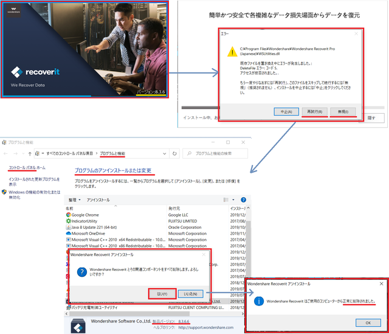This screenshot has width=389, height=334.
Task: Click the 再試行(R) retry button
Action: pyautogui.click(x=315, y=112)
